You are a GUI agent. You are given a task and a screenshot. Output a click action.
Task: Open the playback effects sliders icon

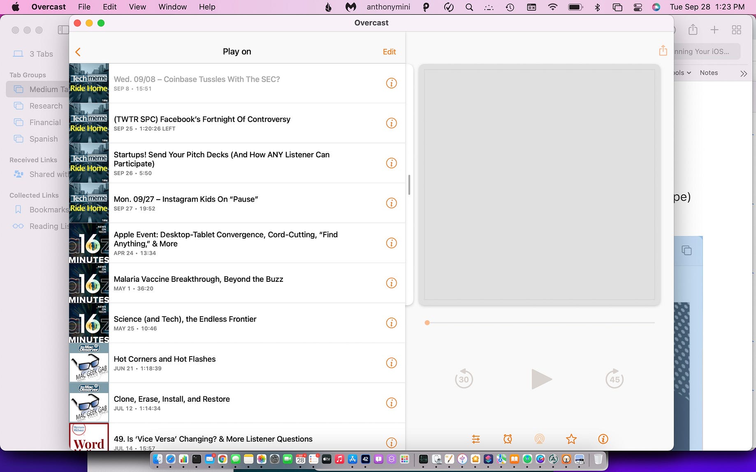click(x=476, y=439)
